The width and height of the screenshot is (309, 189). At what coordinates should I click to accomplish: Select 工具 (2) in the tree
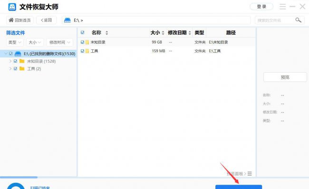(34, 69)
